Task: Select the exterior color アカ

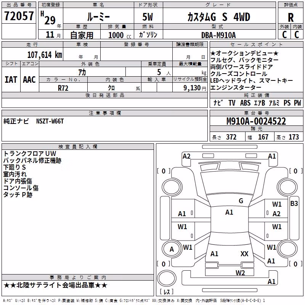Action: [82, 72]
